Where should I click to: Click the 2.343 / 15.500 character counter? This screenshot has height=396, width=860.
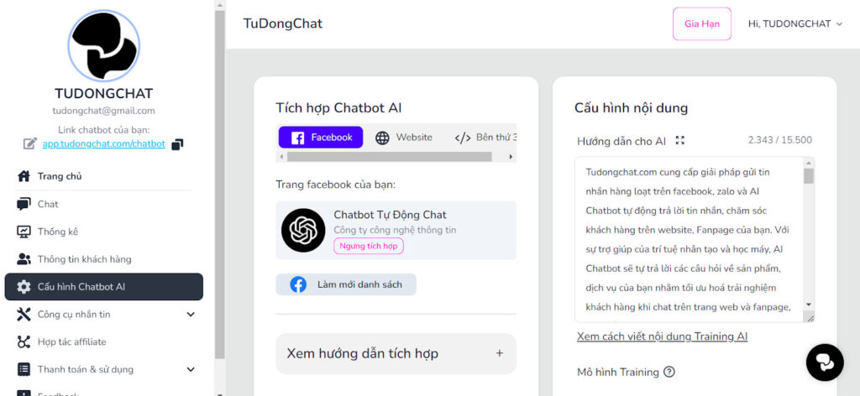[780, 140]
